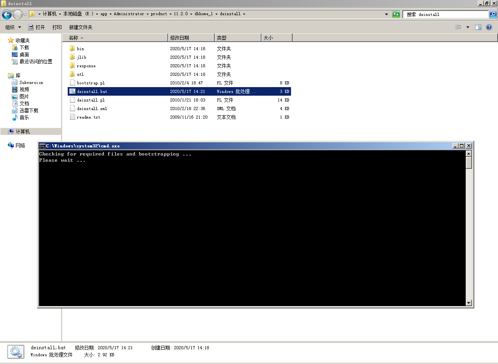Screen dimensions: 498x364
Task: Open the bin folder icon
Action: coord(73,48)
